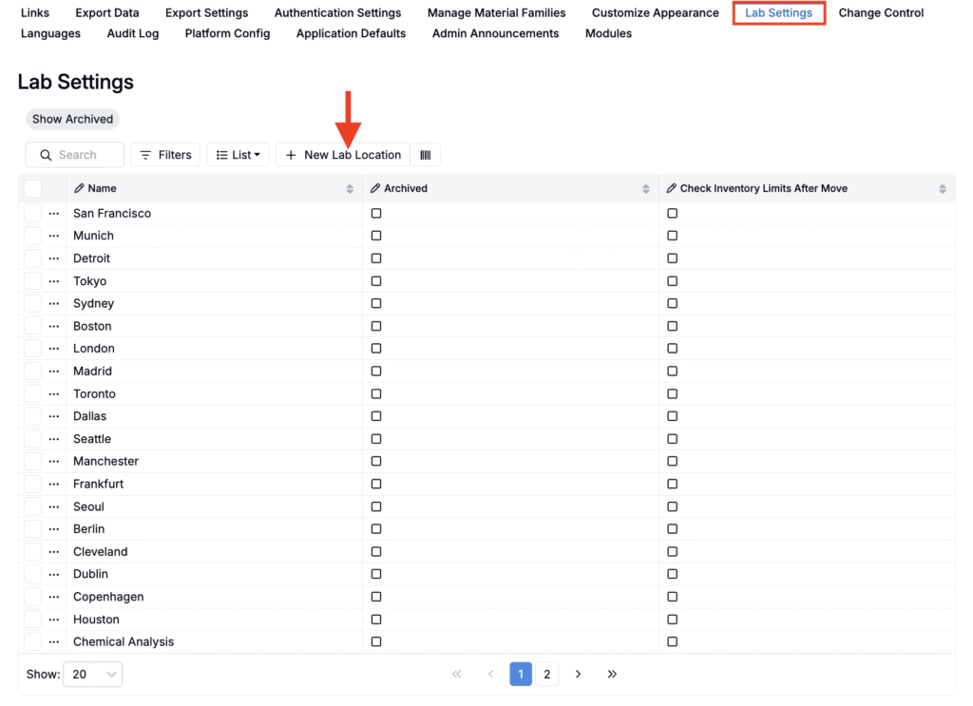Enable Check Inventory Limits for Boston

(673, 326)
